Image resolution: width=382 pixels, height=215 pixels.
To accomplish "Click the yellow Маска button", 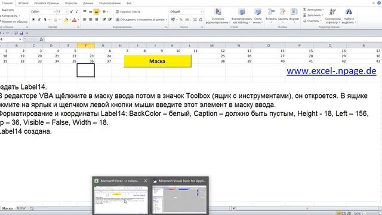I will click(x=158, y=61).
